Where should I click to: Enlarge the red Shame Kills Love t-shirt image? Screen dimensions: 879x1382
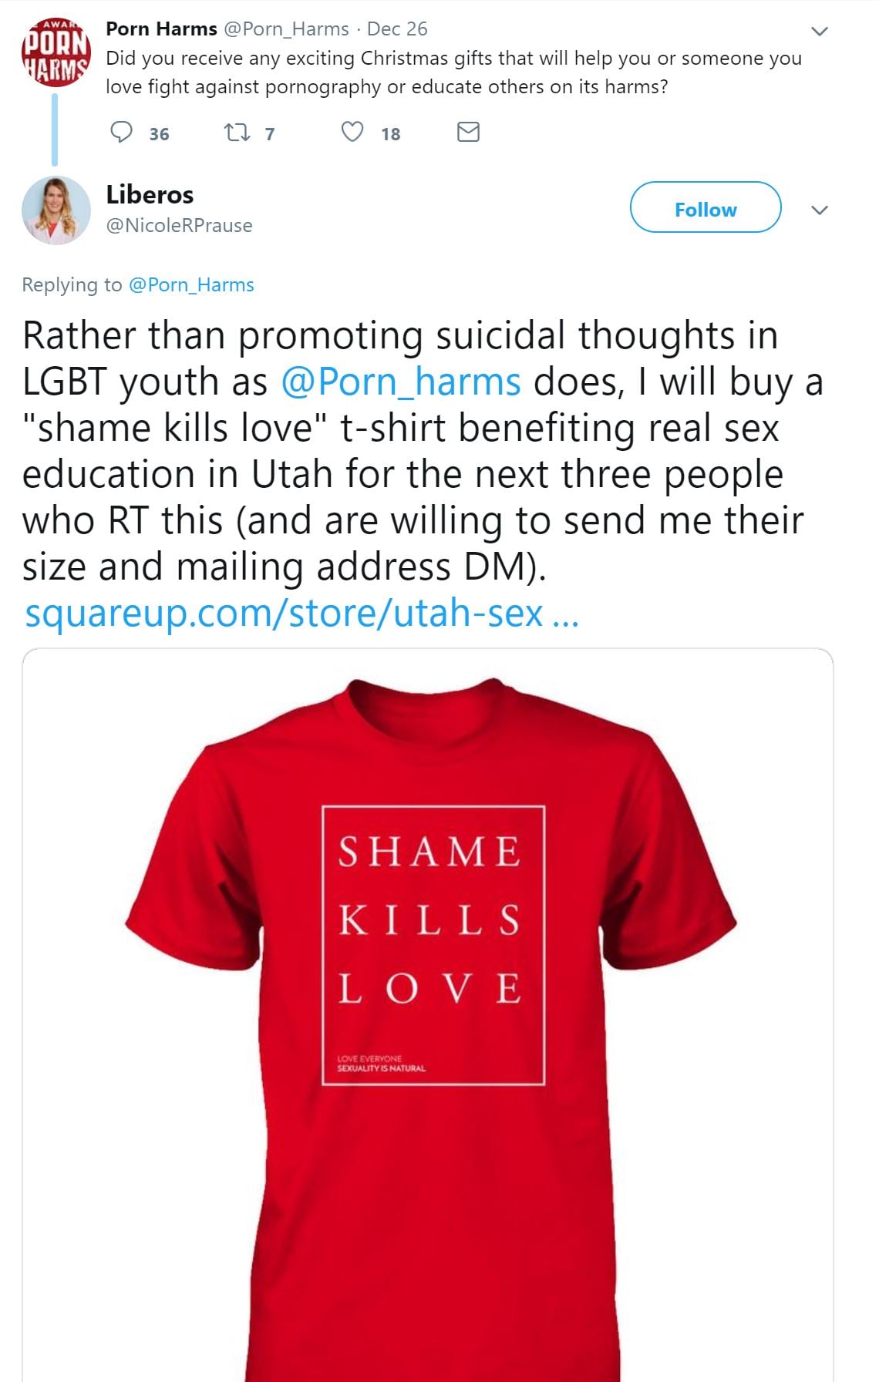point(428,1002)
